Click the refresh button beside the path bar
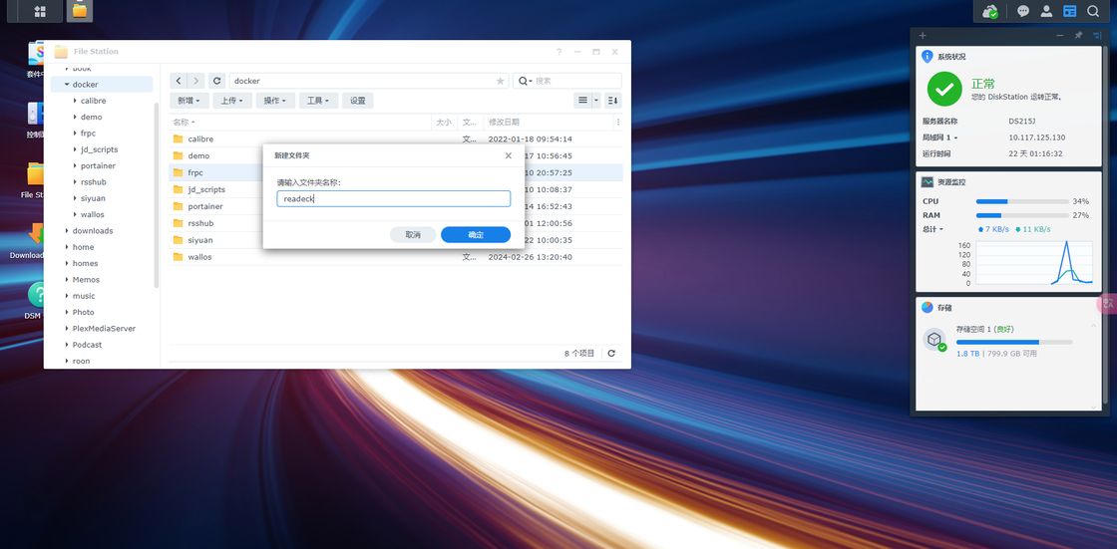This screenshot has height=549, width=1117. (x=217, y=81)
